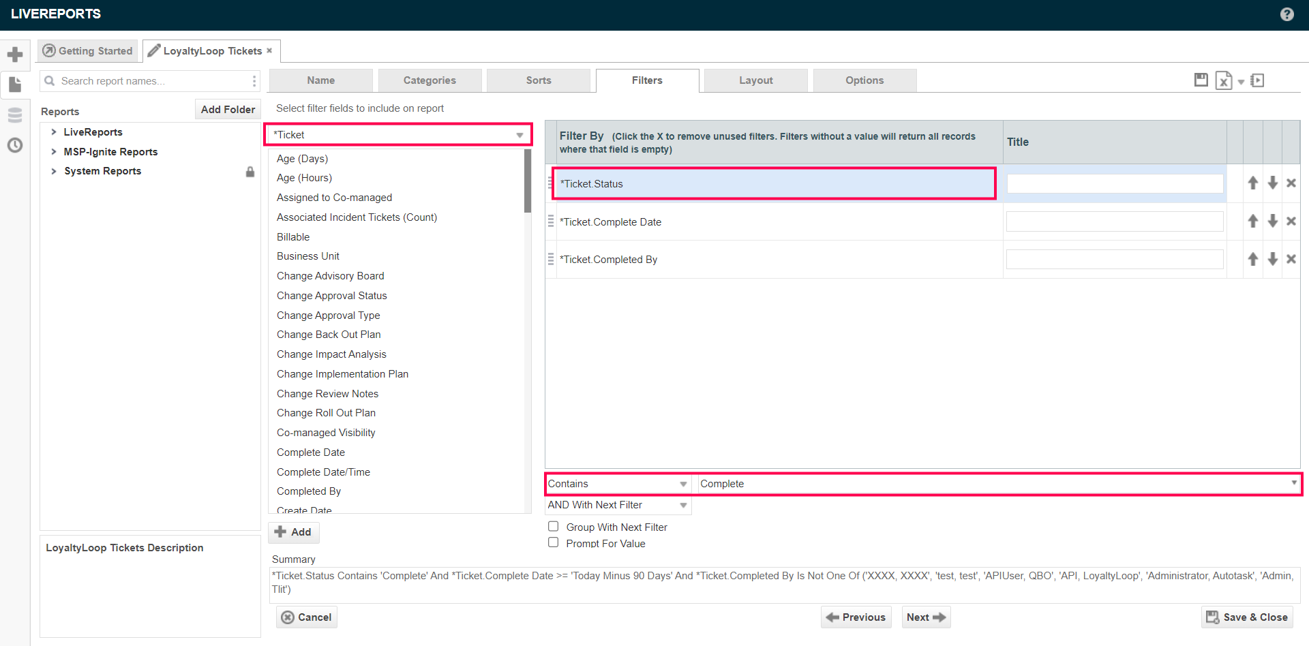The image size is (1309, 646).
Task: Switch to the Categories tab
Action: [430, 80]
